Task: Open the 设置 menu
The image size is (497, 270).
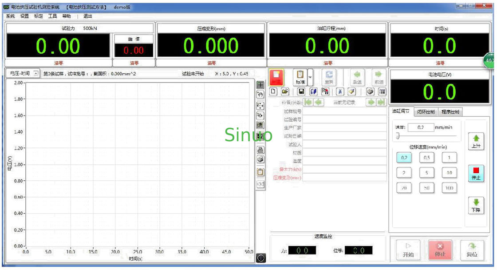Action: pyautogui.click(x=24, y=16)
